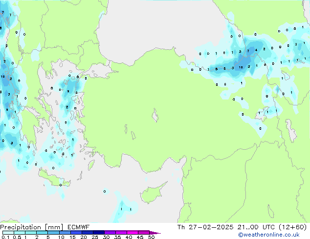Click the island of Crete on the map
Image resolution: width=310 pixels, height=239 pixels.
[53, 179]
